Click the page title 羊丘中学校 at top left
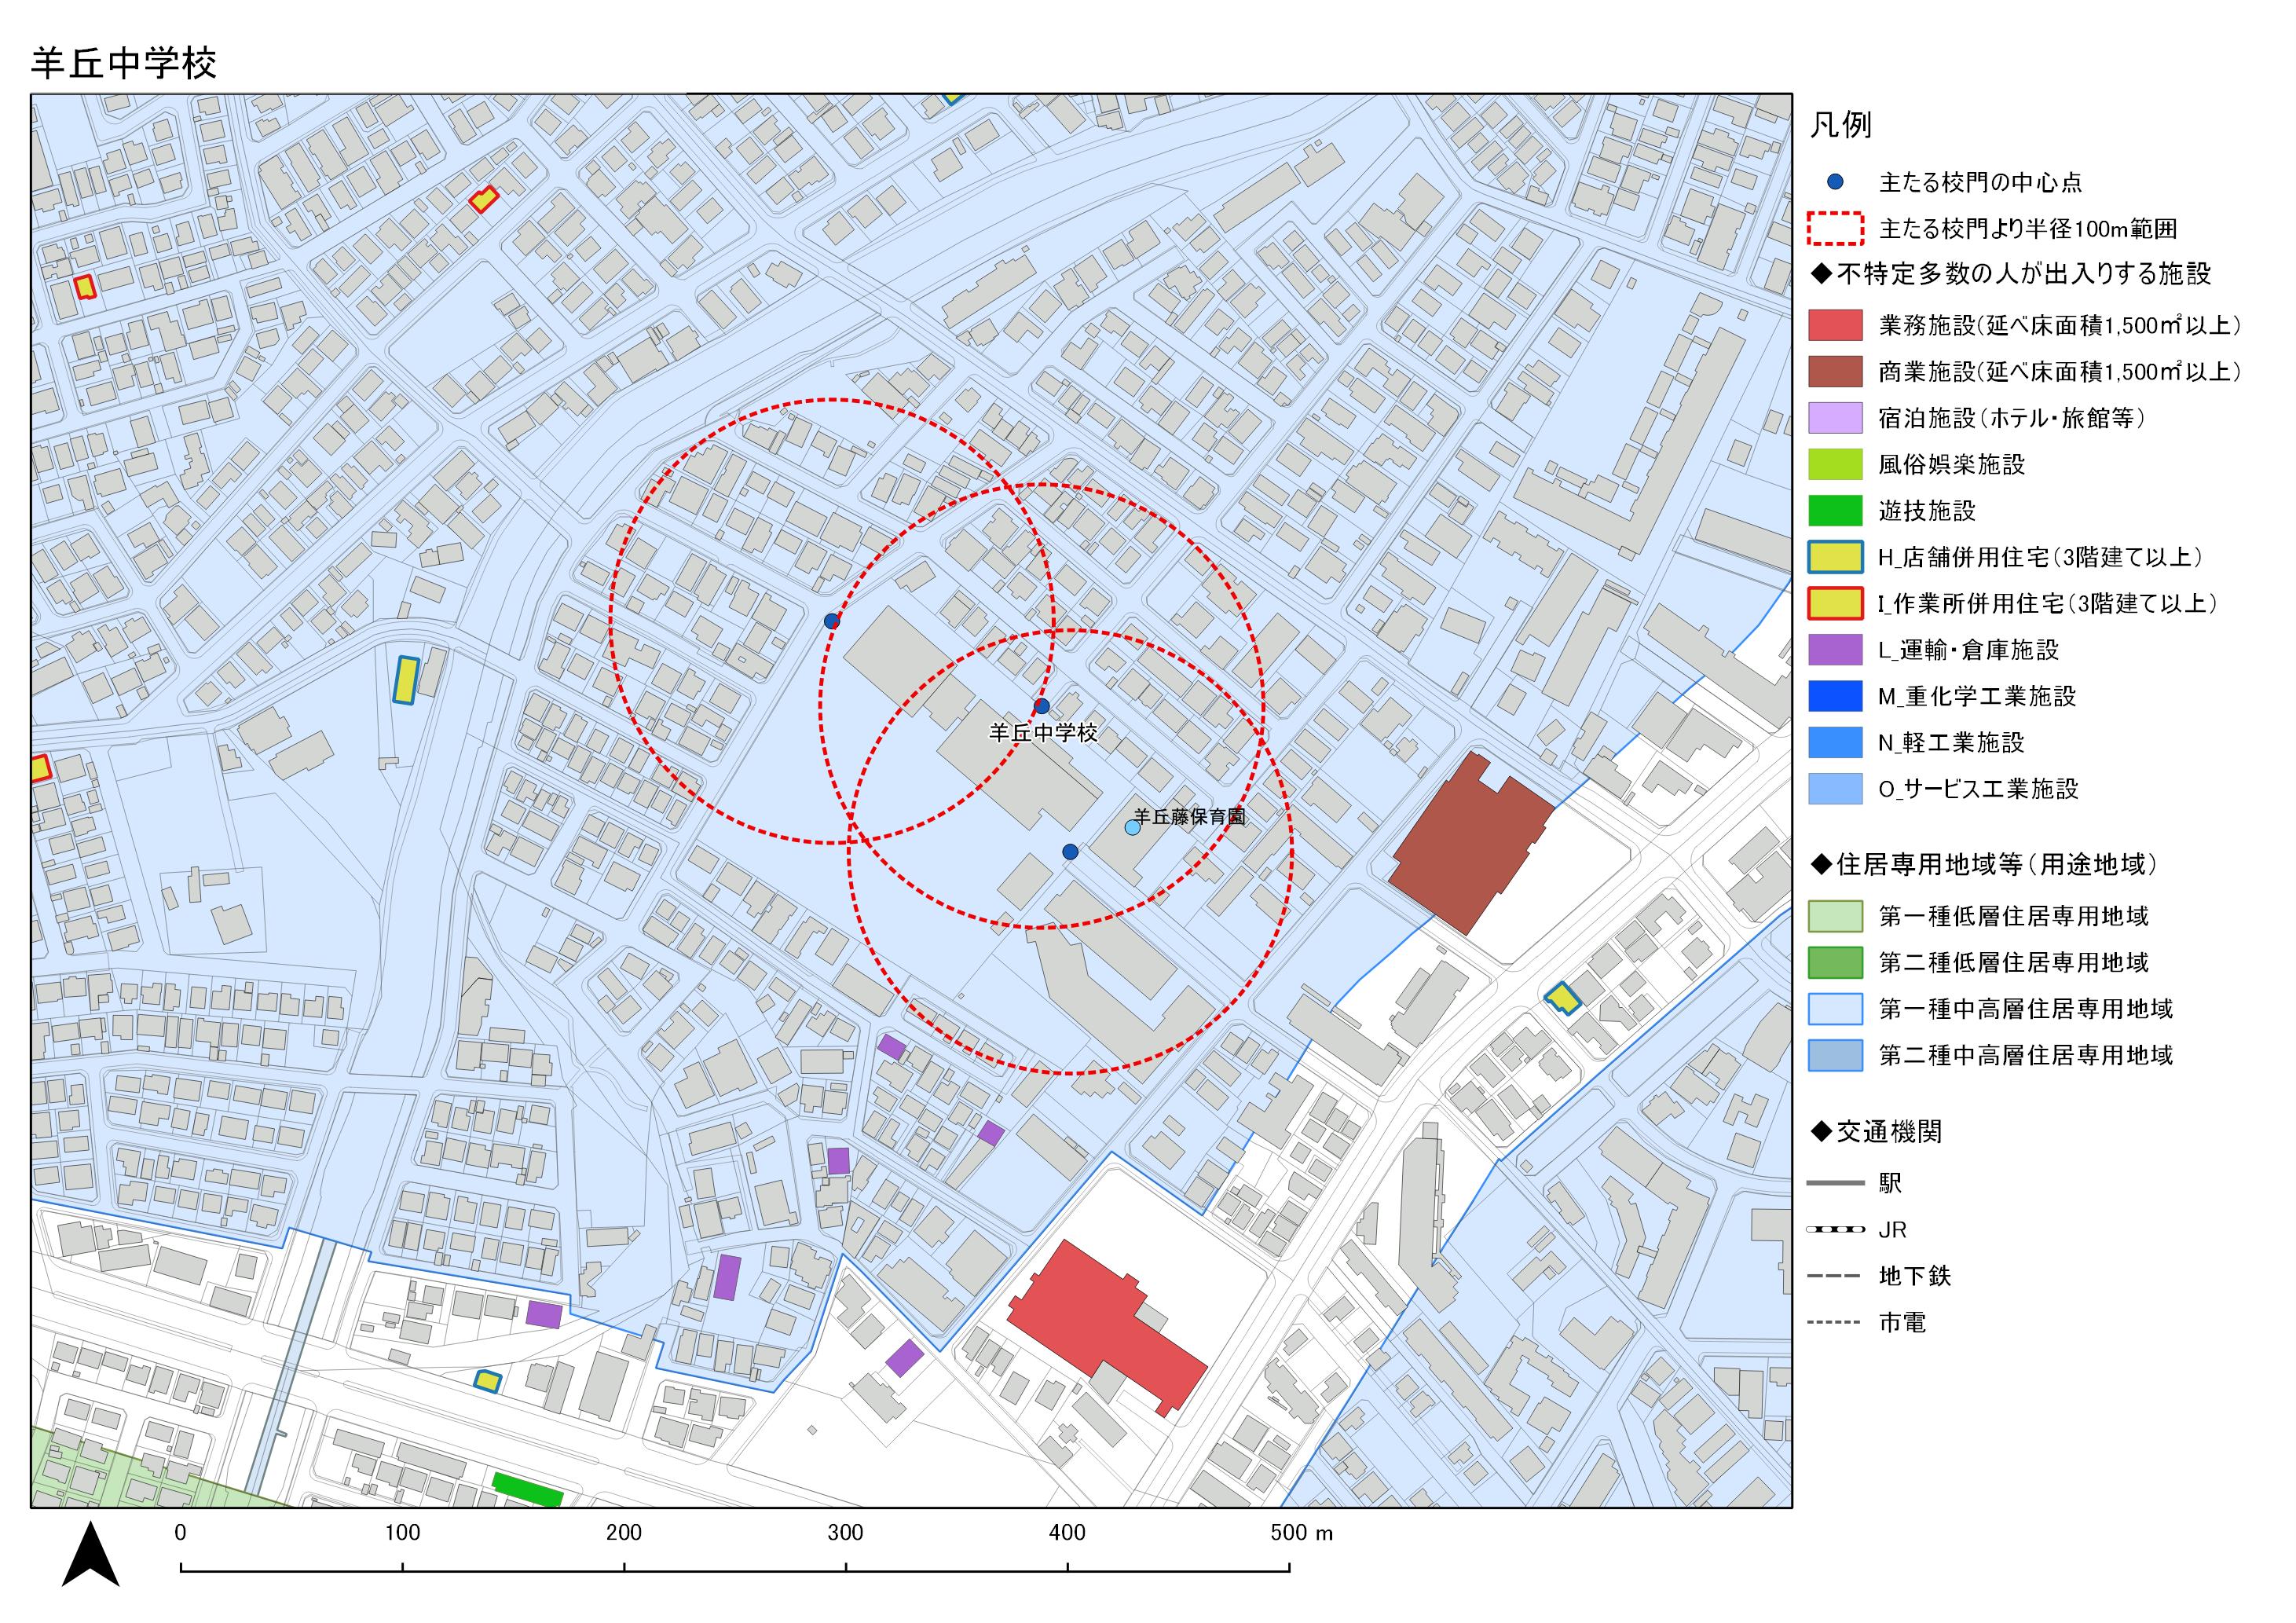Viewport: 2296px width, 1623px height. tap(124, 63)
